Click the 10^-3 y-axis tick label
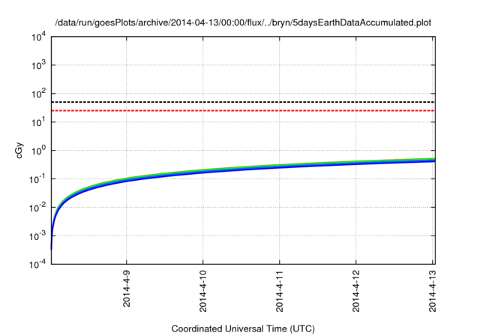480x336 pixels. [38, 236]
